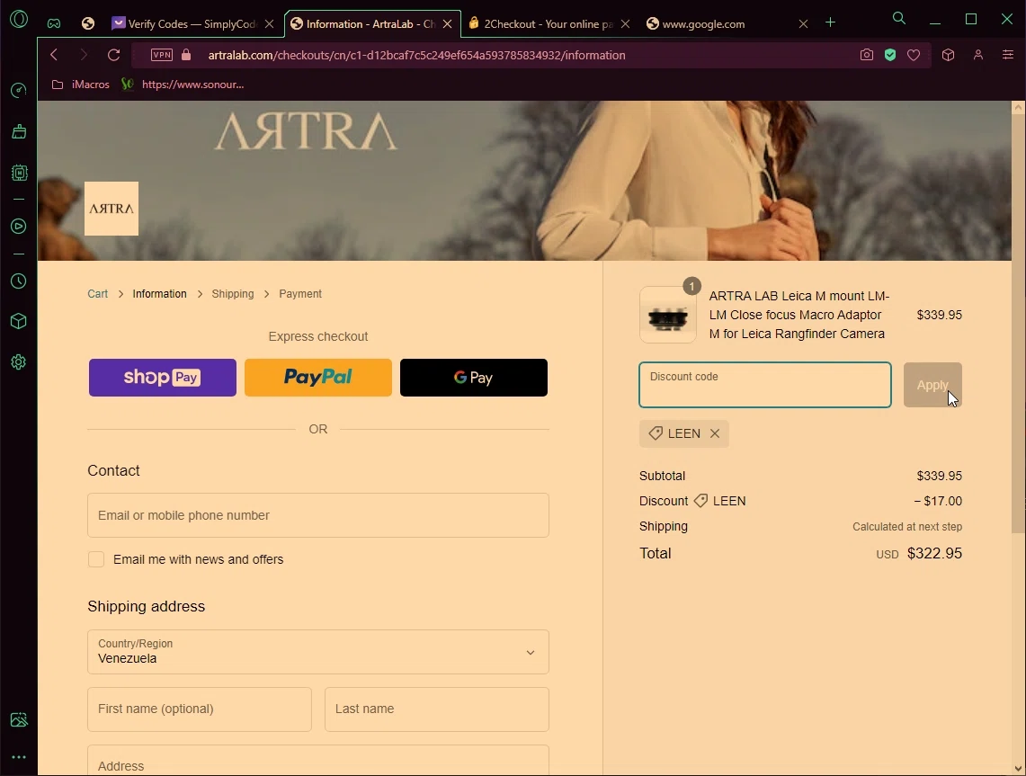Open History clock icon in sidebar
Viewport: 1026px width, 776px height.
pos(19,281)
